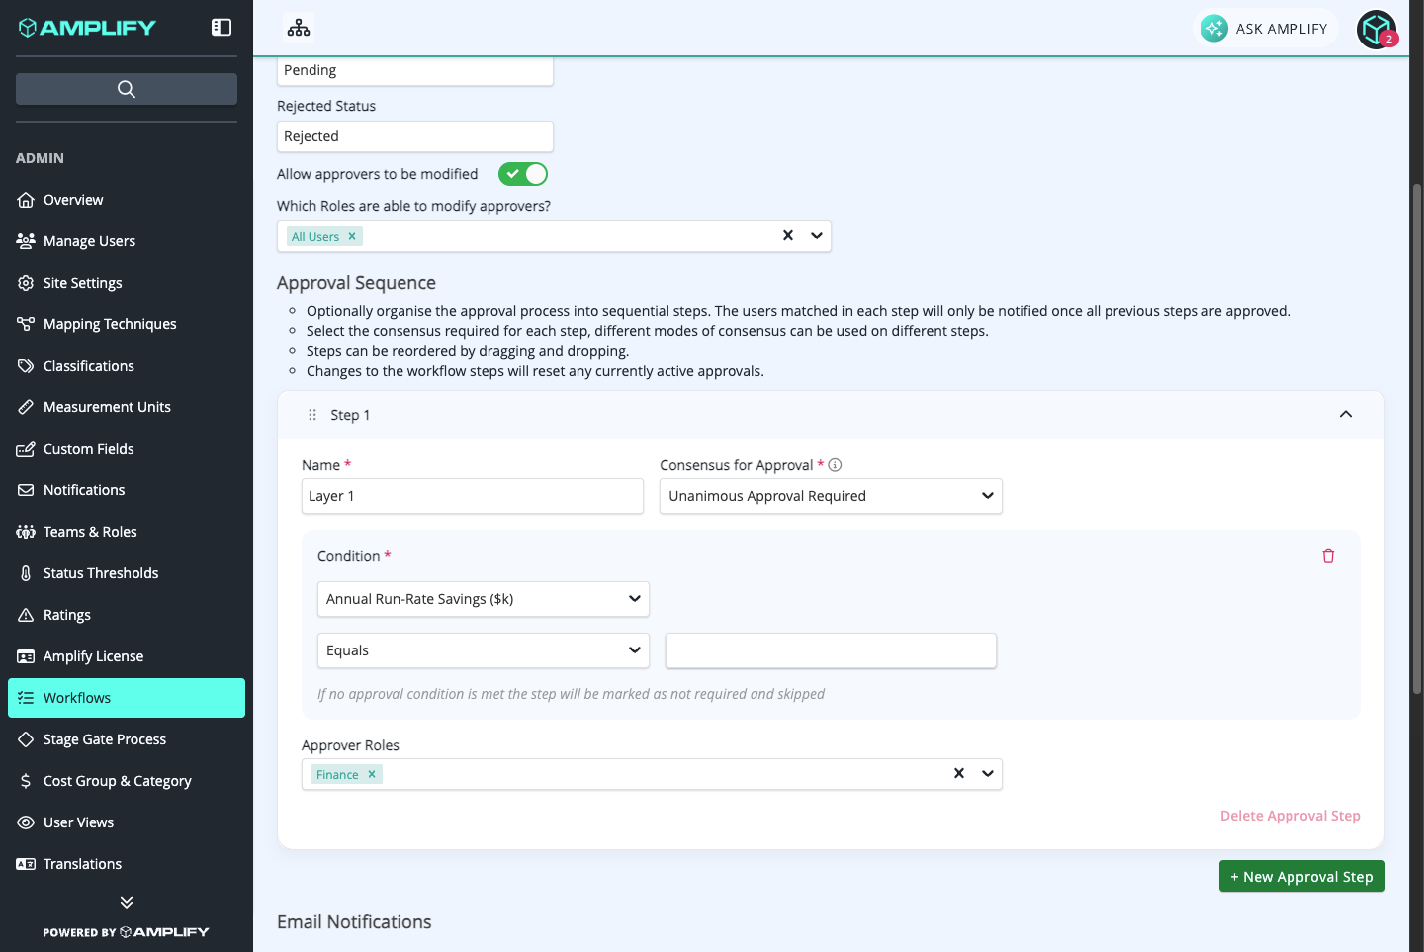The height and width of the screenshot is (952, 1424).
Task: Click the Measurement Units ruler icon
Action: click(26, 407)
